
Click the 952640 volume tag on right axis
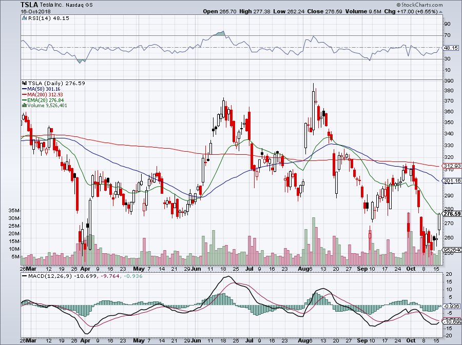(x=452, y=250)
